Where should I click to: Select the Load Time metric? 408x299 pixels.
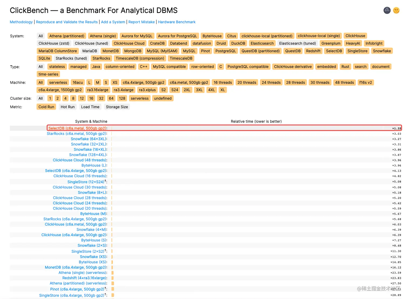click(90, 107)
